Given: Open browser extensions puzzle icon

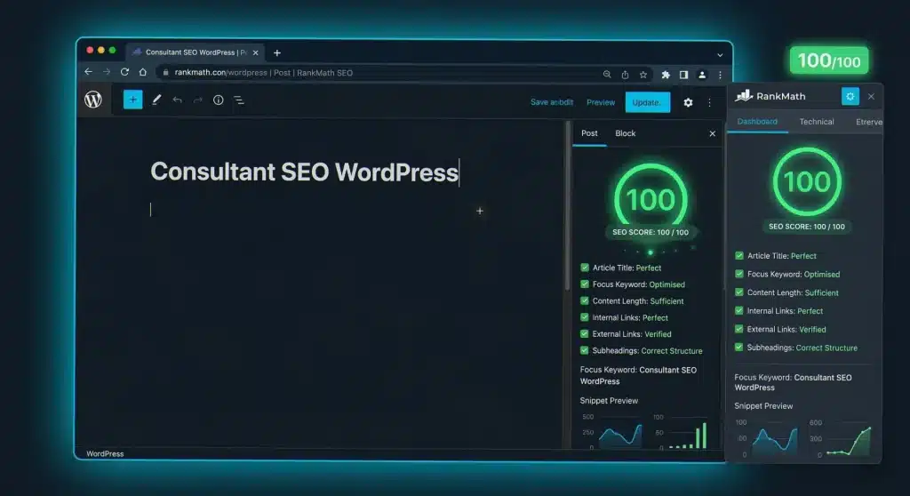Looking at the screenshot, I should pyautogui.click(x=666, y=75).
